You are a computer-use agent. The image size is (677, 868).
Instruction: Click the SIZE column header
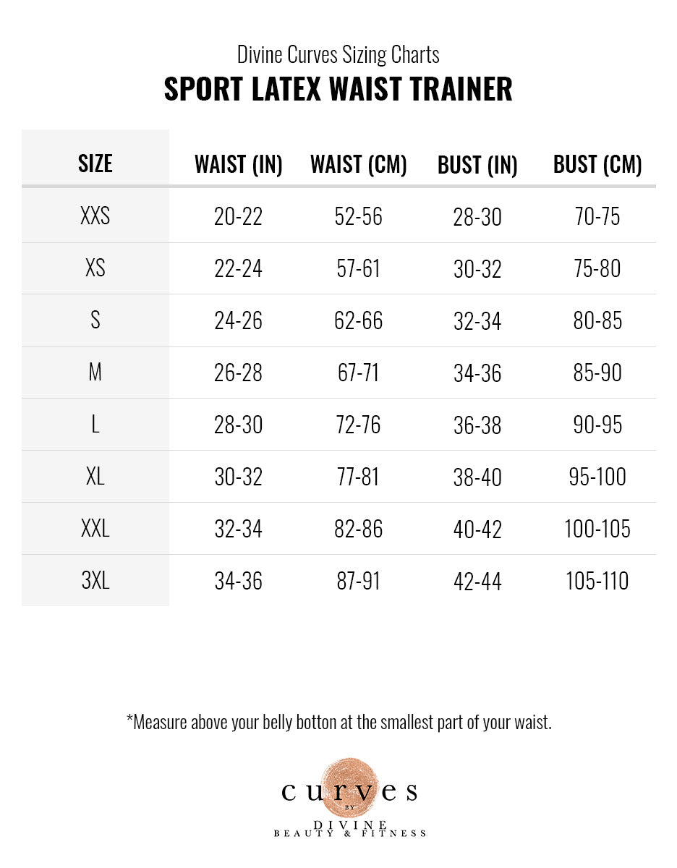point(95,163)
